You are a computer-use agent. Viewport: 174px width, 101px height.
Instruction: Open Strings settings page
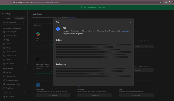(x=8, y=48)
